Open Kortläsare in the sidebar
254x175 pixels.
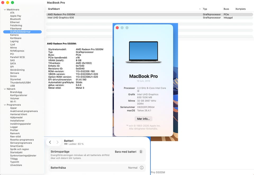(16, 38)
